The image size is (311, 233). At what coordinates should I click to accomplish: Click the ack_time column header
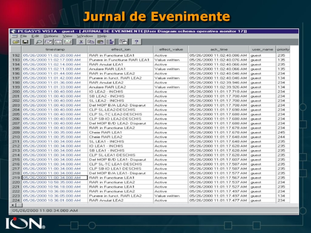219,49
